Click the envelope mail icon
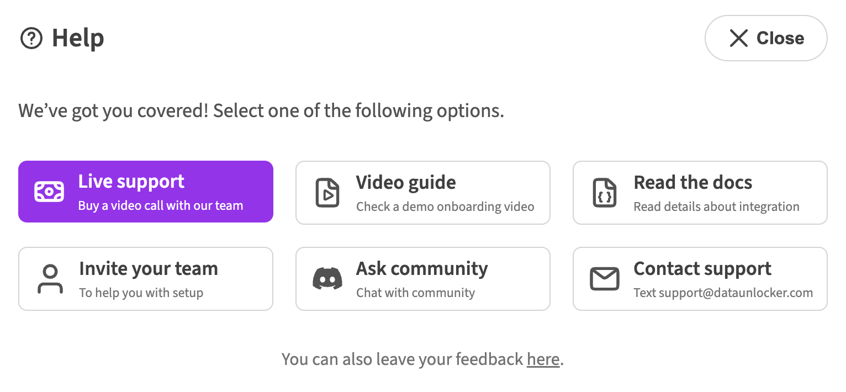The width and height of the screenshot is (846, 392). (604, 279)
